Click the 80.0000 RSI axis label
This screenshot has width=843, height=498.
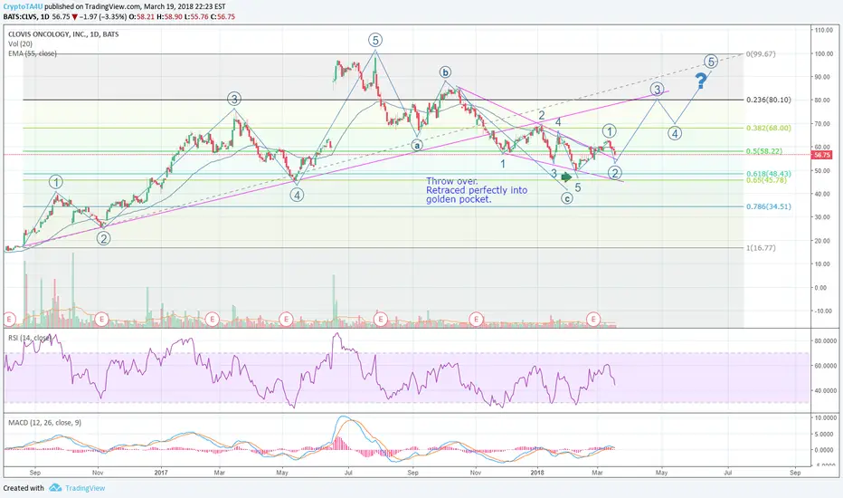coord(825,340)
